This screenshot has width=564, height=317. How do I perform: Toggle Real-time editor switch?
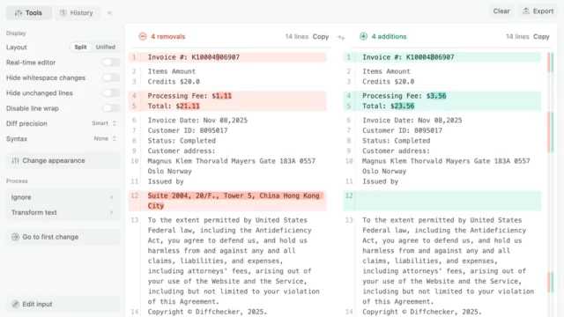point(111,63)
